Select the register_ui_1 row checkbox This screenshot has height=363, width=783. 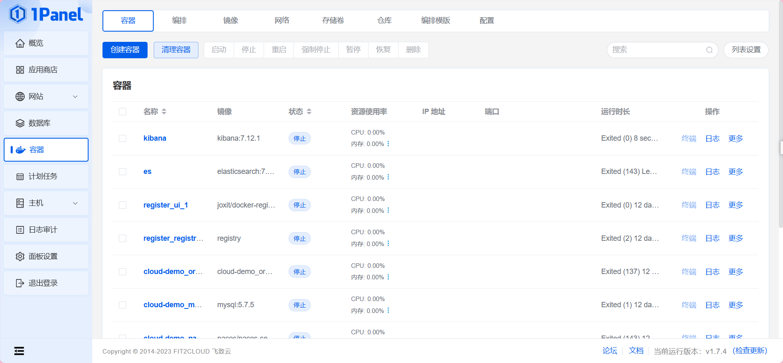[123, 205]
